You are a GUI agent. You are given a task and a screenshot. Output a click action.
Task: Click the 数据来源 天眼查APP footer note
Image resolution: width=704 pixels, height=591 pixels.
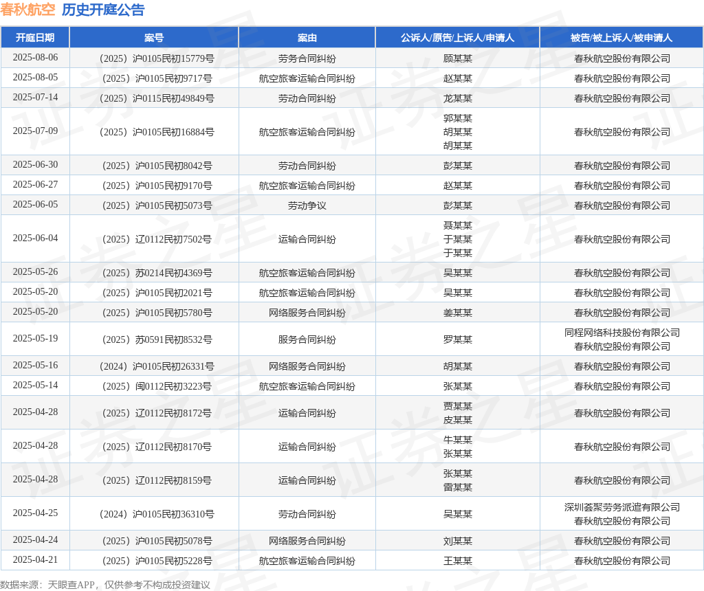pyautogui.click(x=105, y=585)
